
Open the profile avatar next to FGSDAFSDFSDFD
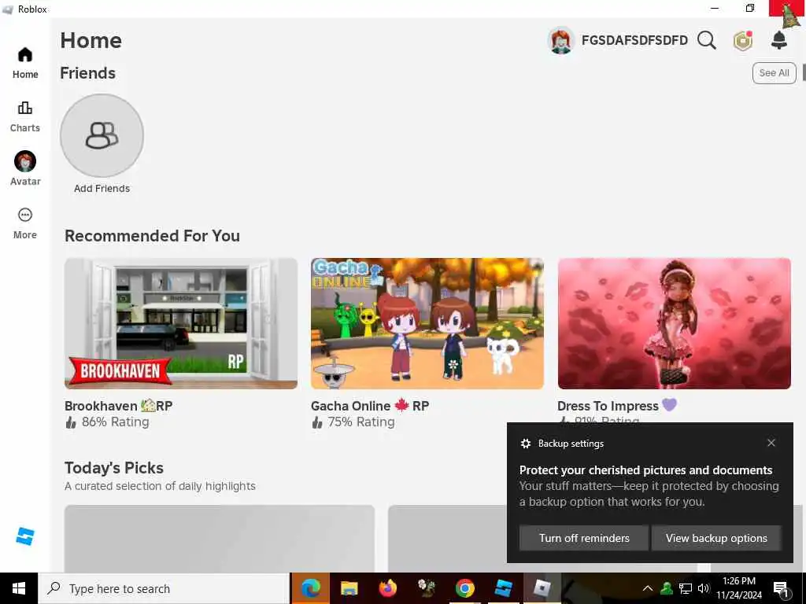pos(560,41)
